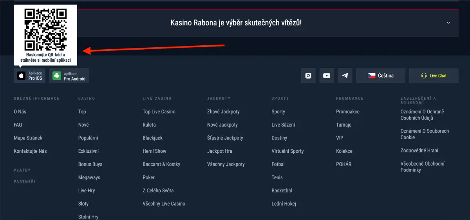Open the Turnaje link
The width and height of the screenshot is (470, 220).
(x=343, y=125)
